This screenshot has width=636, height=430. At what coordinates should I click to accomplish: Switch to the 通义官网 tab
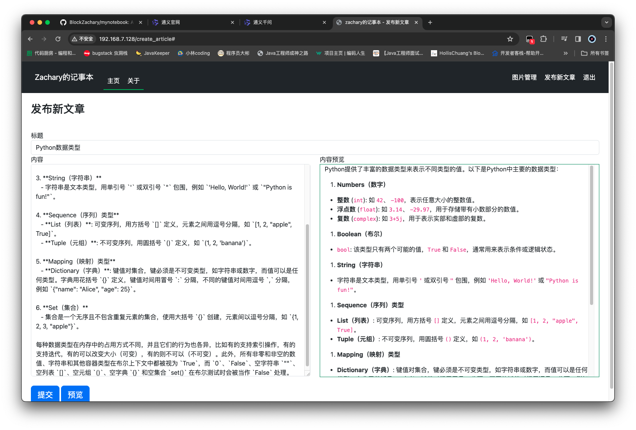coord(194,22)
